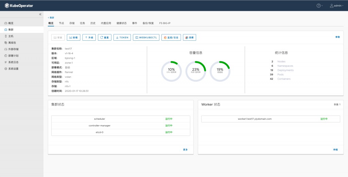The image size is (348, 177).
Task: Click the 升级 upgrade button
Action: click(89, 37)
